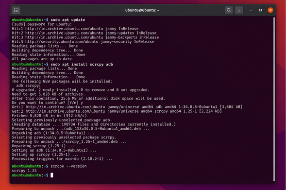Click 'Unpacking scrcpy (1.25-1) ...'
The height and width of the screenshot is (190, 286).
click(x=43, y=146)
